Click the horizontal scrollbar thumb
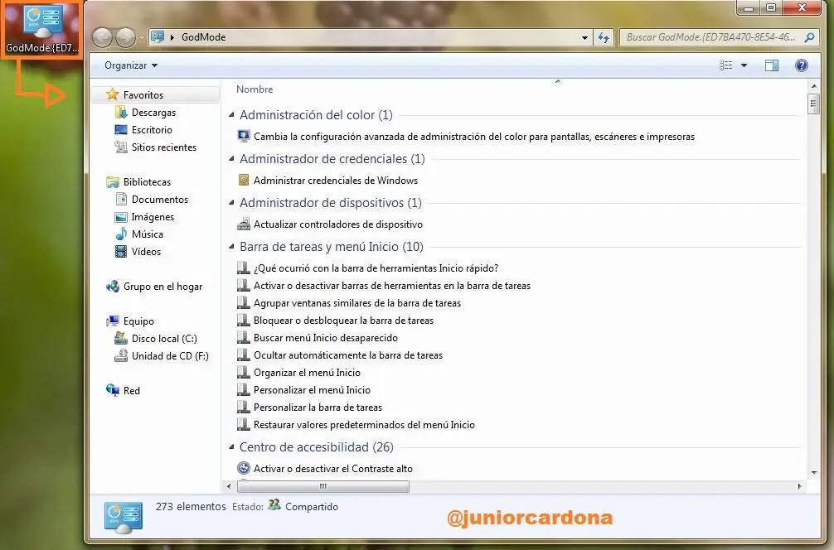The height and width of the screenshot is (550, 834). pyautogui.click(x=322, y=486)
